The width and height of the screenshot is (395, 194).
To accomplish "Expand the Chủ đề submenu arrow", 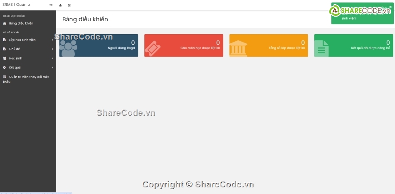I will pyautogui.click(x=52, y=49).
